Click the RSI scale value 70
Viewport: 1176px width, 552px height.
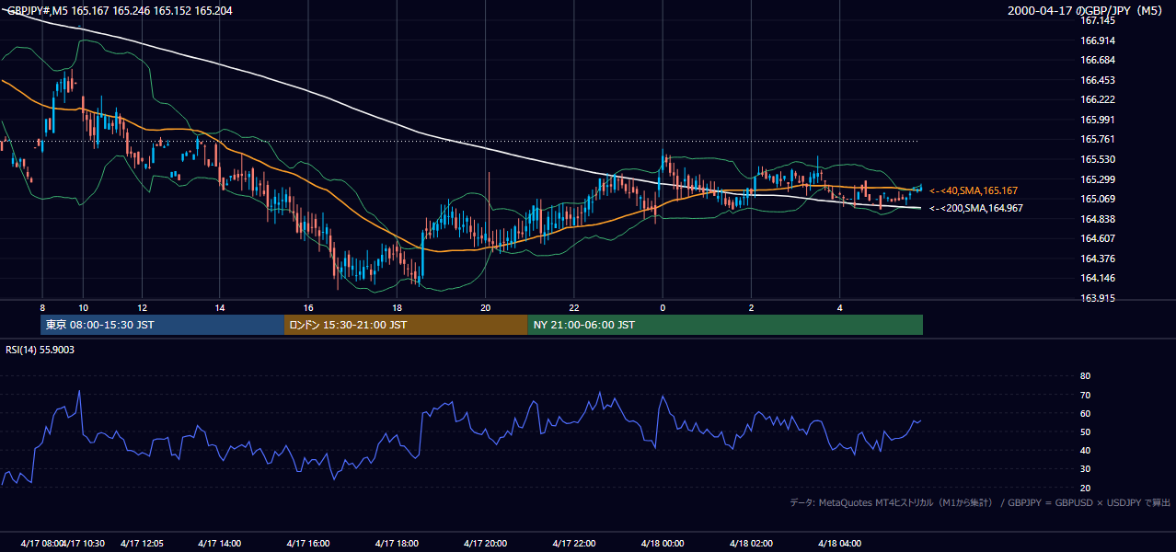(1085, 395)
